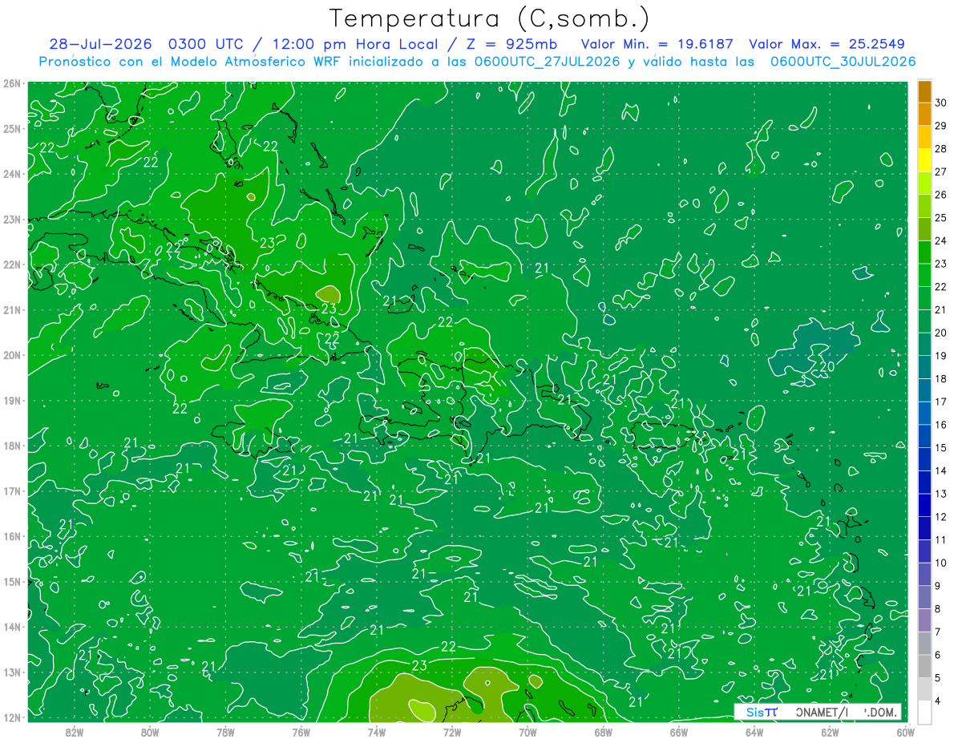Click the longitude axis label '68W'
This screenshot has height=743, width=962.
tap(604, 732)
